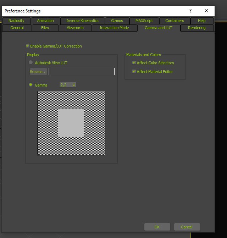Select the Gamma and LUT tab
This screenshot has width=227, height=238.
[159, 28]
